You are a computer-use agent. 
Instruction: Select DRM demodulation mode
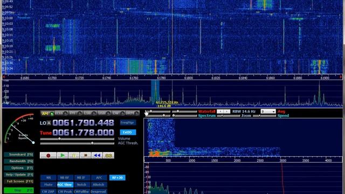pyautogui.click(x=133, y=114)
